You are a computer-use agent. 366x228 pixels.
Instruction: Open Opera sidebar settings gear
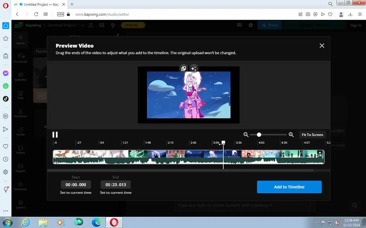click(5, 172)
